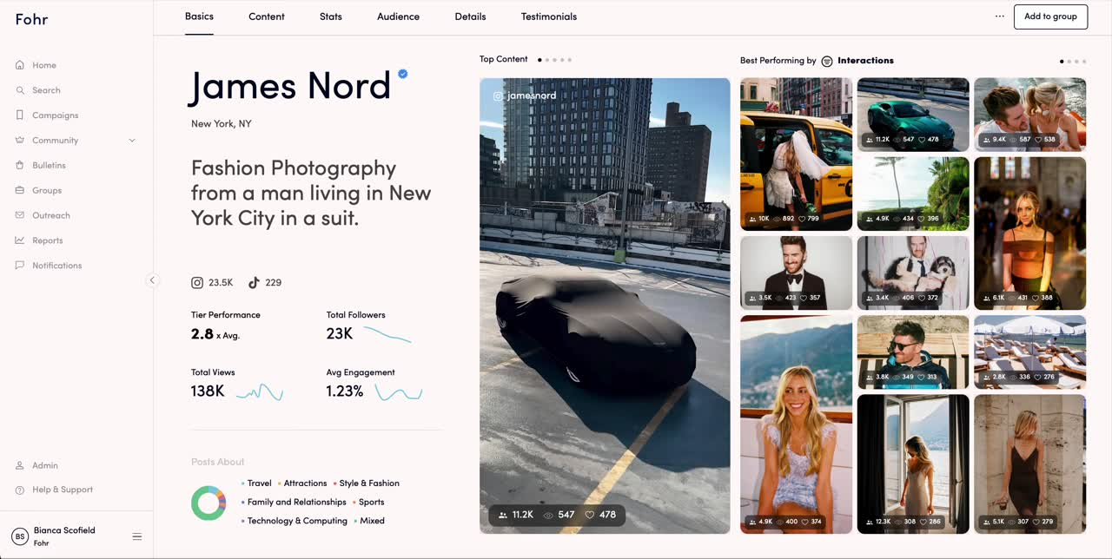Click the Home icon in sidebar
The width and height of the screenshot is (1112, 559).
coord(20,65)
